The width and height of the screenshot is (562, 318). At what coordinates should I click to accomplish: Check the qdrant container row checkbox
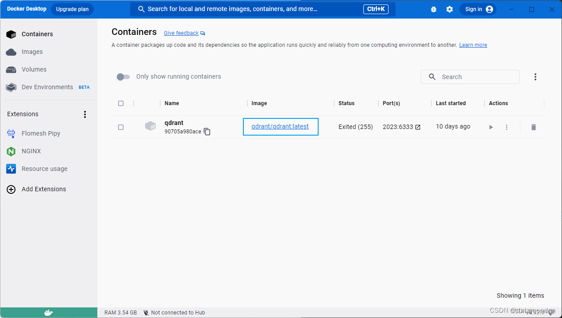pyautogui.click(x=121, y=127)
